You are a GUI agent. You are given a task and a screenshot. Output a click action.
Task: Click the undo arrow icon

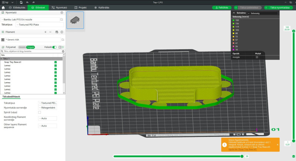click(x=27, y=2)
